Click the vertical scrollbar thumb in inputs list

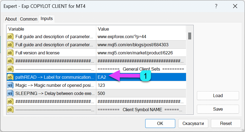click(x=190, y=36)
